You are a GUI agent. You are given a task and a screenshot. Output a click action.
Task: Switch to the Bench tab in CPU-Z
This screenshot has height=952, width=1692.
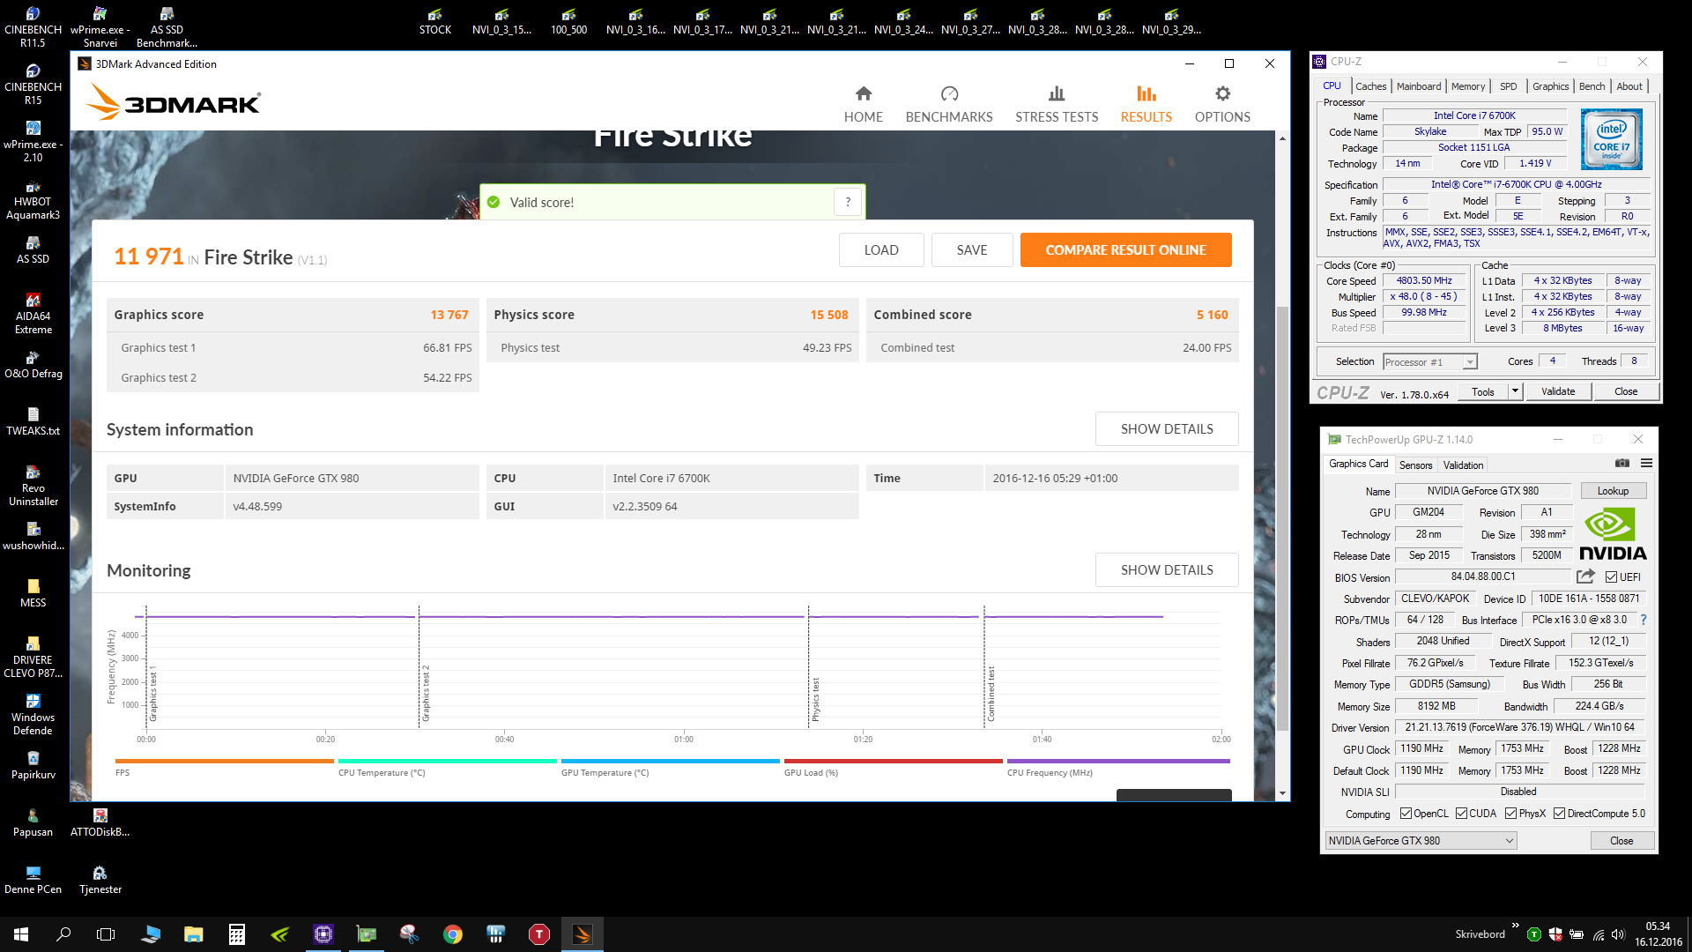pos(1592,86)
